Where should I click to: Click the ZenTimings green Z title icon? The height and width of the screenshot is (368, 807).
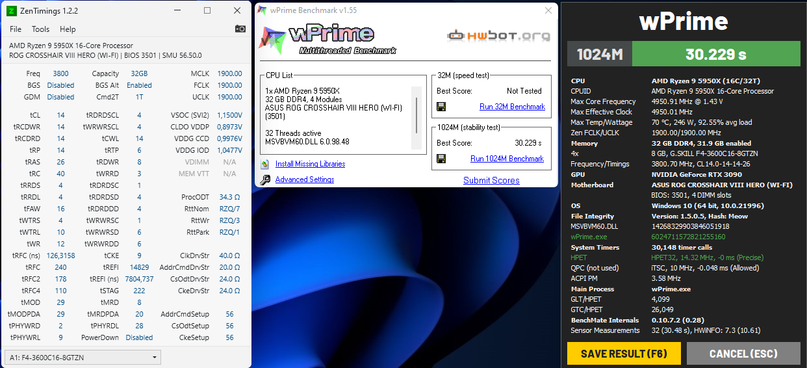click(12, 10)
